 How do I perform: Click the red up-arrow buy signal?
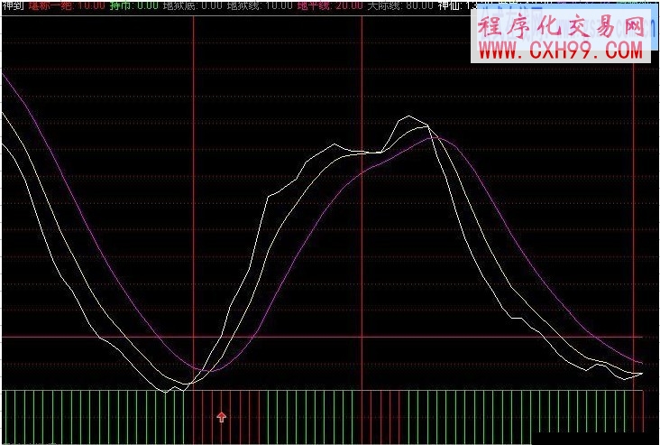(x=222, y=416)
